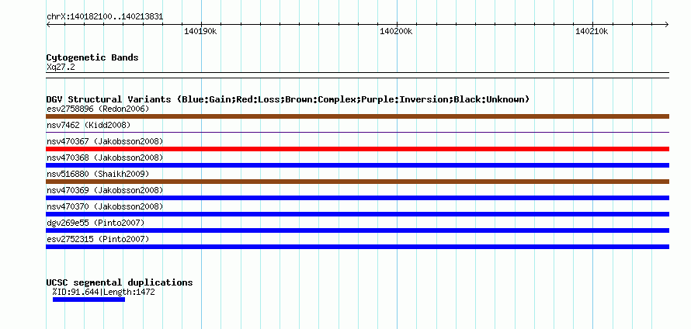
Task: Click the blue gain bar for esv2752315
Action: [x=357, y=247]
